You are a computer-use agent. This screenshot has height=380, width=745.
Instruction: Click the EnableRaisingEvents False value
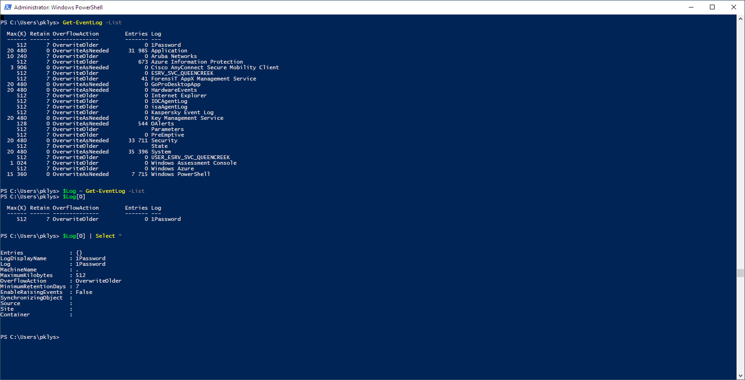[x=84, y=292]
